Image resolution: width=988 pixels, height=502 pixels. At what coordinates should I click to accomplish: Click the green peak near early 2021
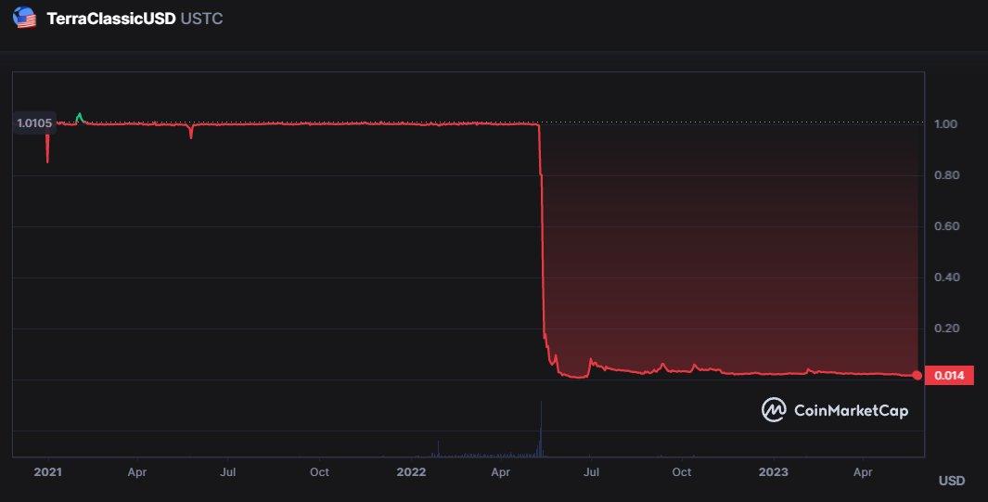79,116
